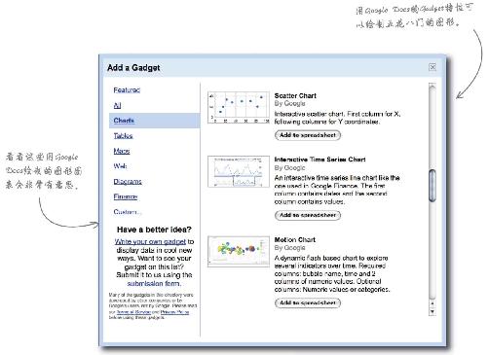This screenshot has height=355, width=488.
Task: Open the Maps gadget category
Action: click(x=122, y=151)
